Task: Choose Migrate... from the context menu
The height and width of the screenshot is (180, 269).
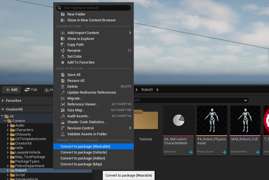Action: pyautogui.click(x=75, y=98)
